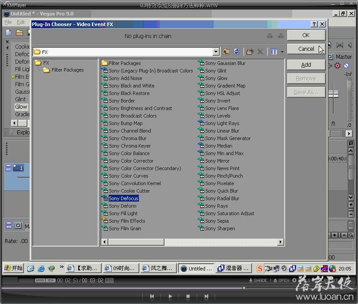Select Sony Mask Generator plug-in
The image size is (358, 304).
click(x=228, y=138)
